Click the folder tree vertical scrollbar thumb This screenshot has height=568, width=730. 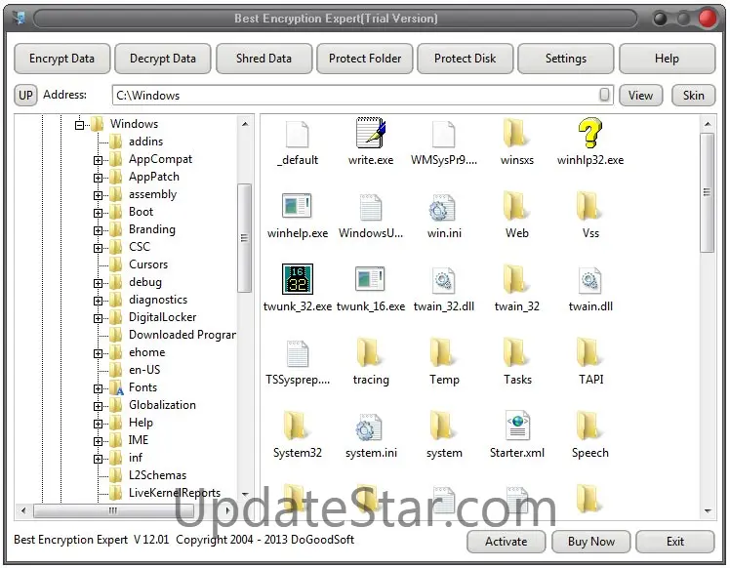point(244,238)
